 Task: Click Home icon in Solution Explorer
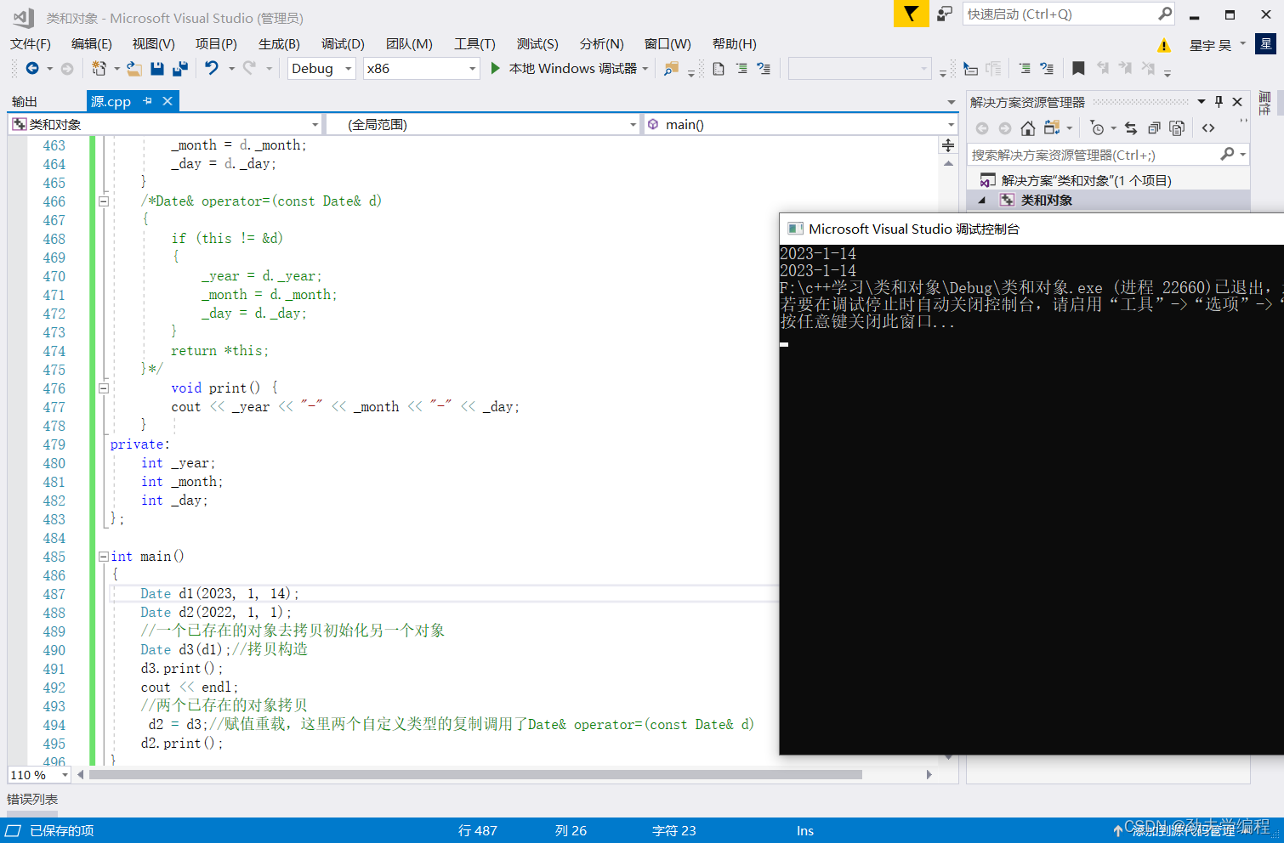click(x=1028, y=128)
